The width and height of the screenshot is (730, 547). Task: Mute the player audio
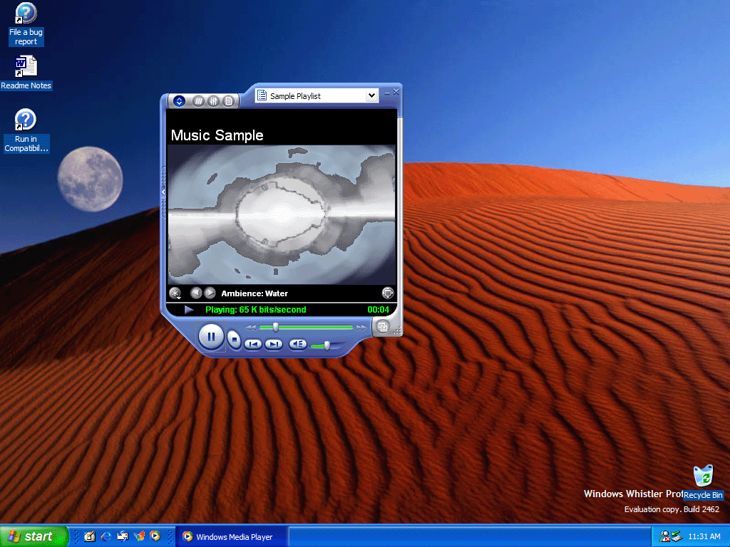297,344
